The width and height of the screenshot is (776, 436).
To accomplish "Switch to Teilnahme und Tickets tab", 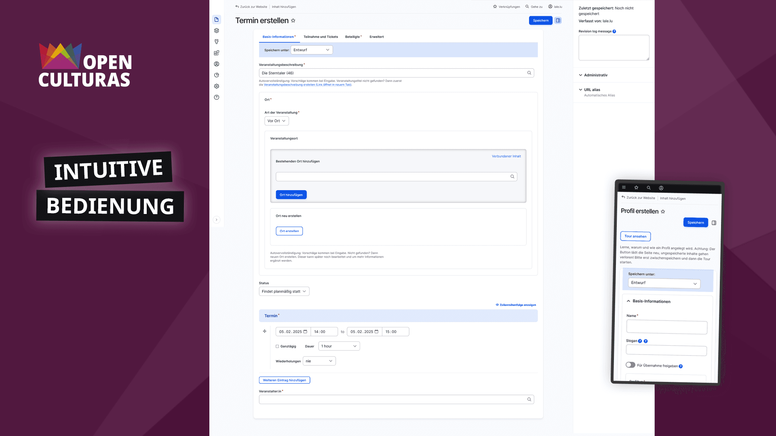I will (321, 37).
